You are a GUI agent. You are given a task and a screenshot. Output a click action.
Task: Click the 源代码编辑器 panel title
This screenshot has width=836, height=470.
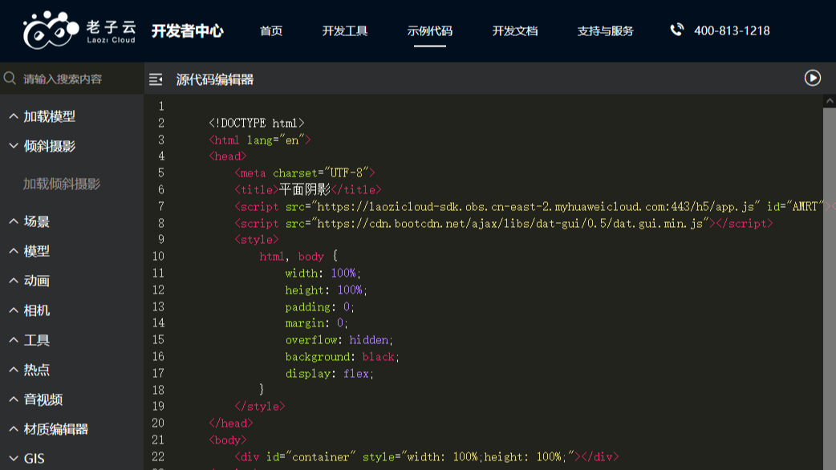click(215, 79)
